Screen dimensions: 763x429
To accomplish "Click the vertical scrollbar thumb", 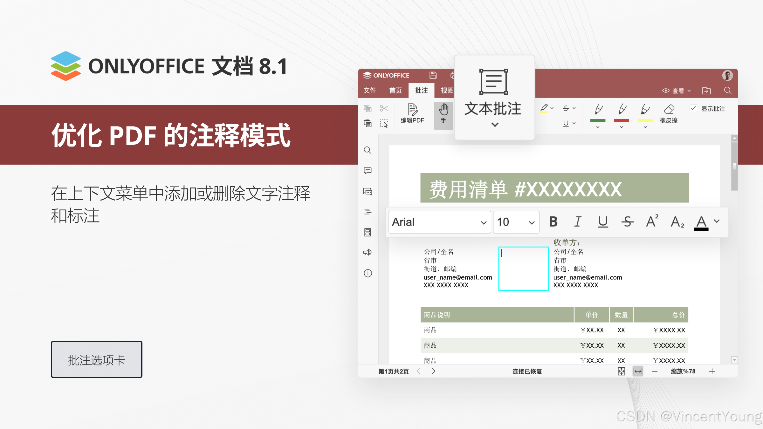I will pyautogui.click(x=734, y=167).
